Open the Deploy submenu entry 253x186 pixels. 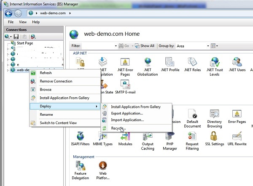65,106
